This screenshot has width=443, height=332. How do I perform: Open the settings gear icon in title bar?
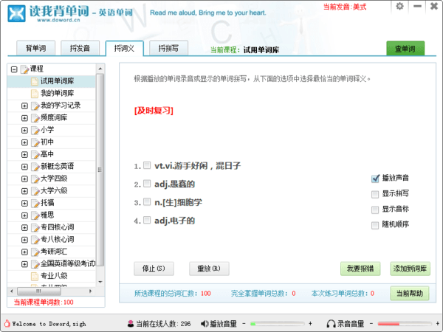[400, 6]
